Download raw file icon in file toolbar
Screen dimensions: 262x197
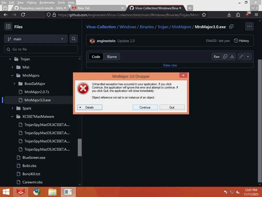232,57
